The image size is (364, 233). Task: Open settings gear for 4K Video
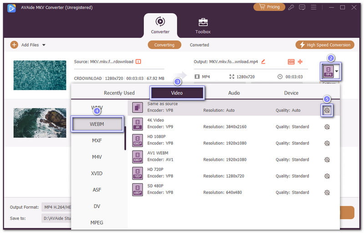327,127
